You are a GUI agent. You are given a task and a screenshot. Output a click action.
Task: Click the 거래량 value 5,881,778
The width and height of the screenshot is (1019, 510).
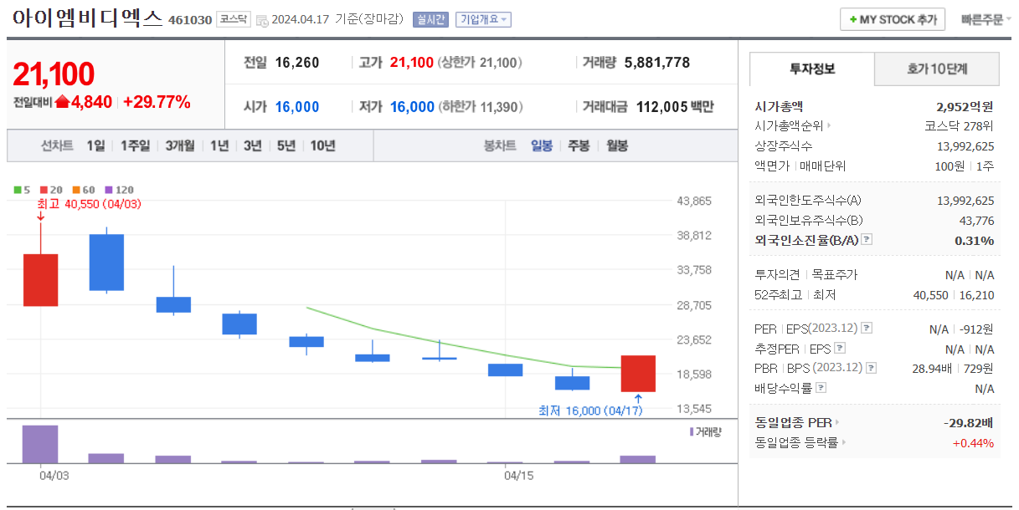click(657, 63)
